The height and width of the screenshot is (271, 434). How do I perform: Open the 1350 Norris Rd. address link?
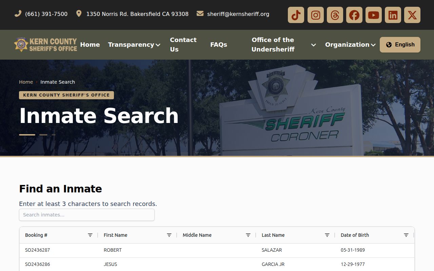(132, 14)
